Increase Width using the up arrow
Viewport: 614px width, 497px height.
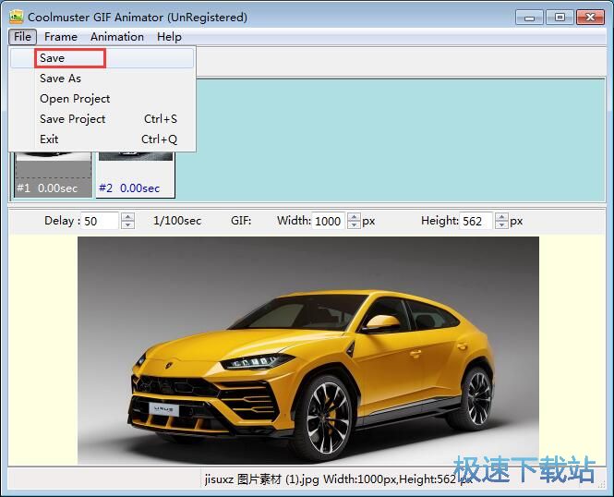click(x=354, y=217)
